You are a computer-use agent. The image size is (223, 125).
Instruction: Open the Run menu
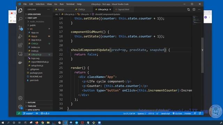coord(62,4)
